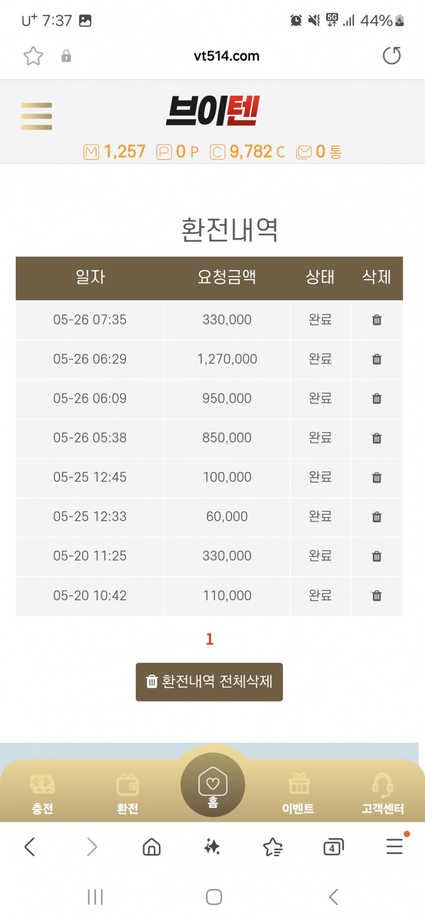Image resolution: width=425 pixels, height=921 pixels.
Task: Remove the 05-25 12:45 record via its trash icon
Action: 377,478
